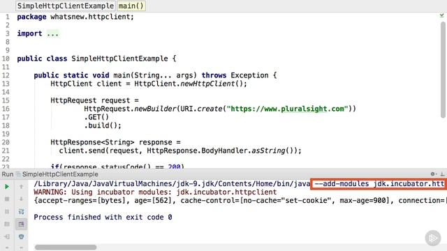This screenshot has height=251, width=447.
Task: Toggle scroll to end of console output
Action: click(21, 225)
